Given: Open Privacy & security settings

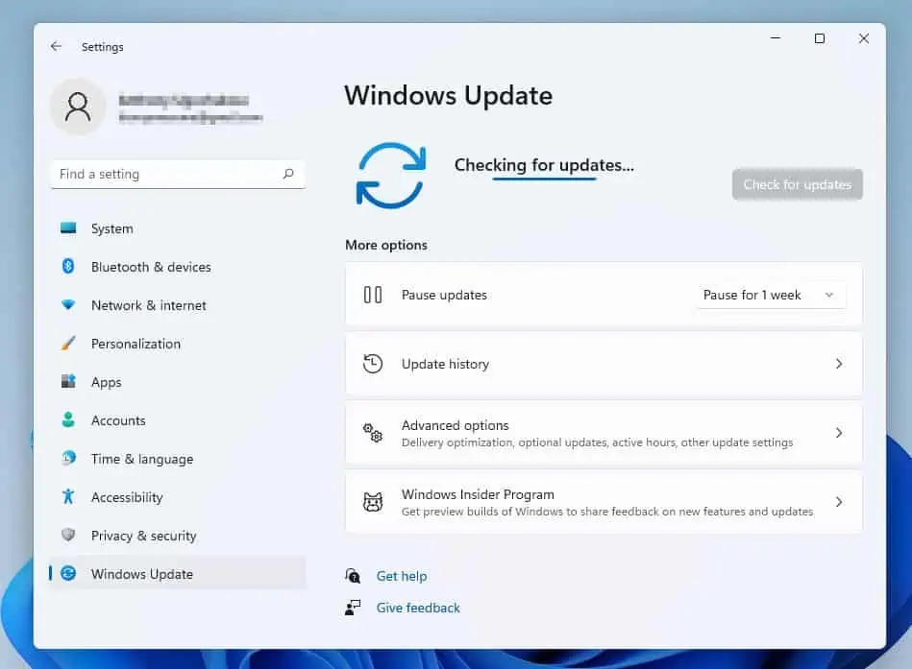Looking at the screenshot, I should coord(178,535).
